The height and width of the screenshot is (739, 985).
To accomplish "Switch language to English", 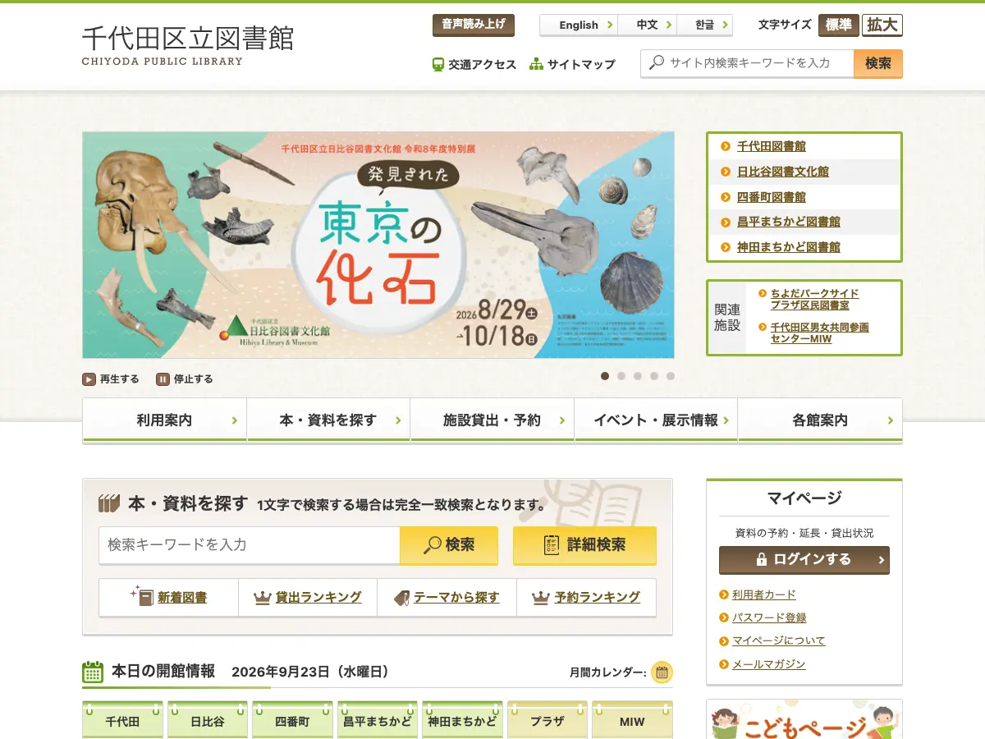I will coord(579,25).
